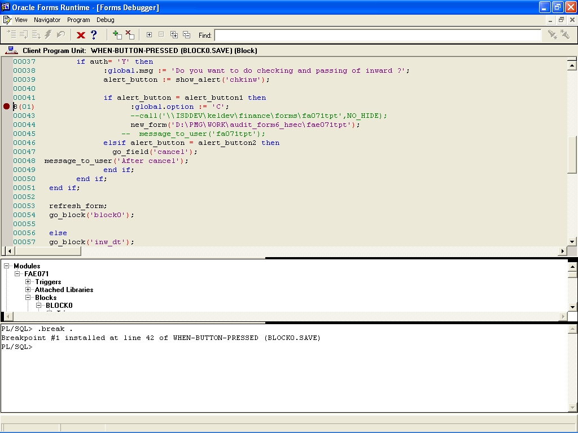Click the source pane vertical scrollbar thumb
578x433 pixels.
click(x=572, y=154)
